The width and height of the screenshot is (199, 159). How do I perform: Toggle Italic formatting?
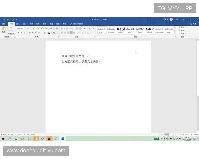(x=22, y=33)
